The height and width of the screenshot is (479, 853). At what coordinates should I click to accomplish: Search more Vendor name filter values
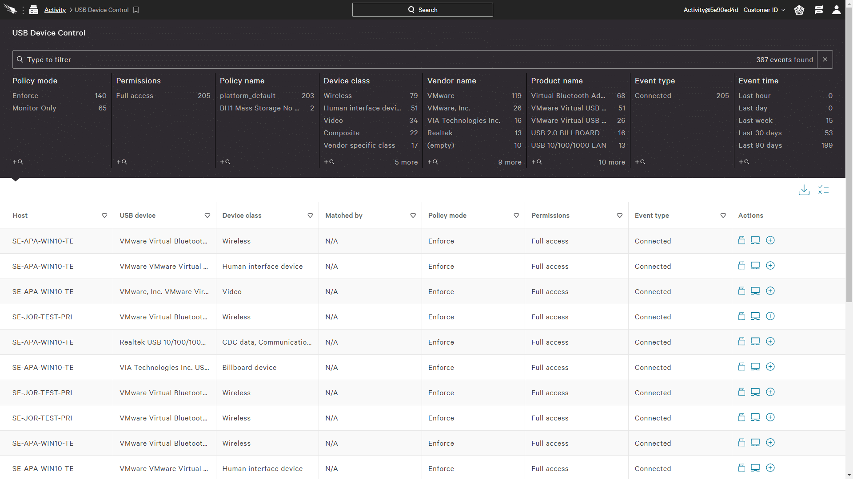point(433,162)
